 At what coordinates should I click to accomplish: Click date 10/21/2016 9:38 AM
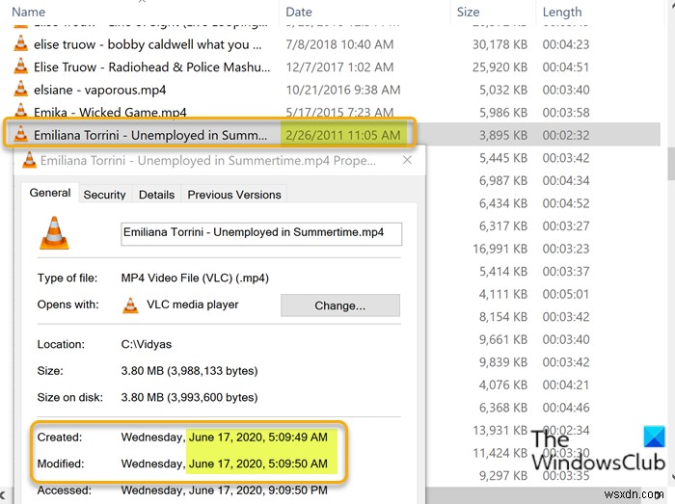343,90
